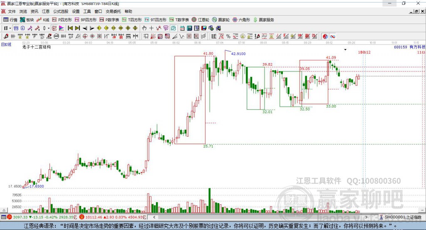The image size is (426, 230).
Task: Click the 42.9100 high price label
Action: click(238, 54)
